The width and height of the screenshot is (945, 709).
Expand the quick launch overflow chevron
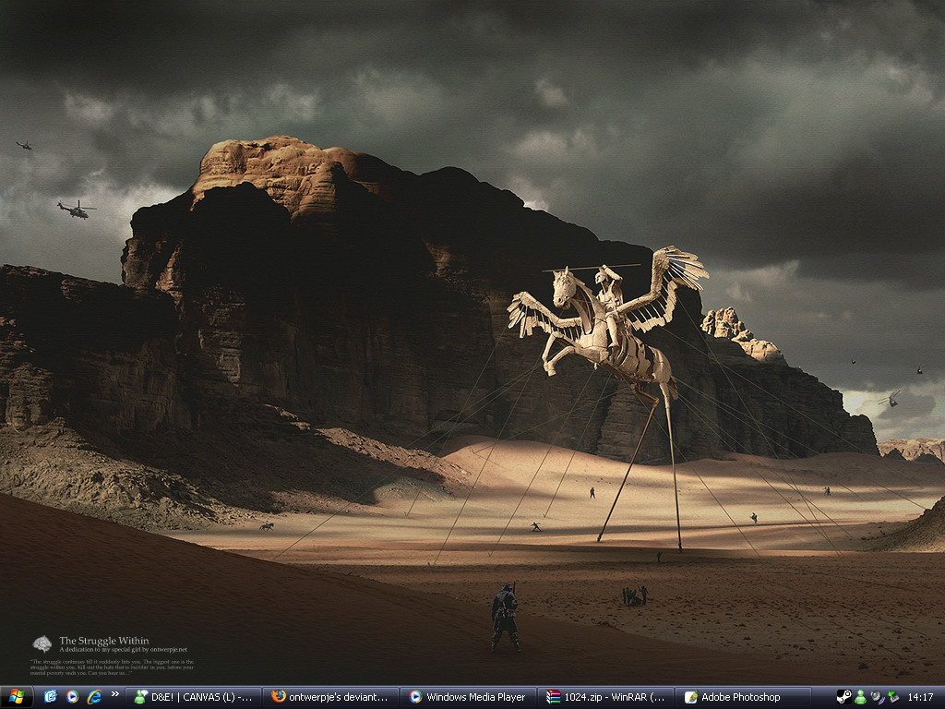tap(115, 694)
